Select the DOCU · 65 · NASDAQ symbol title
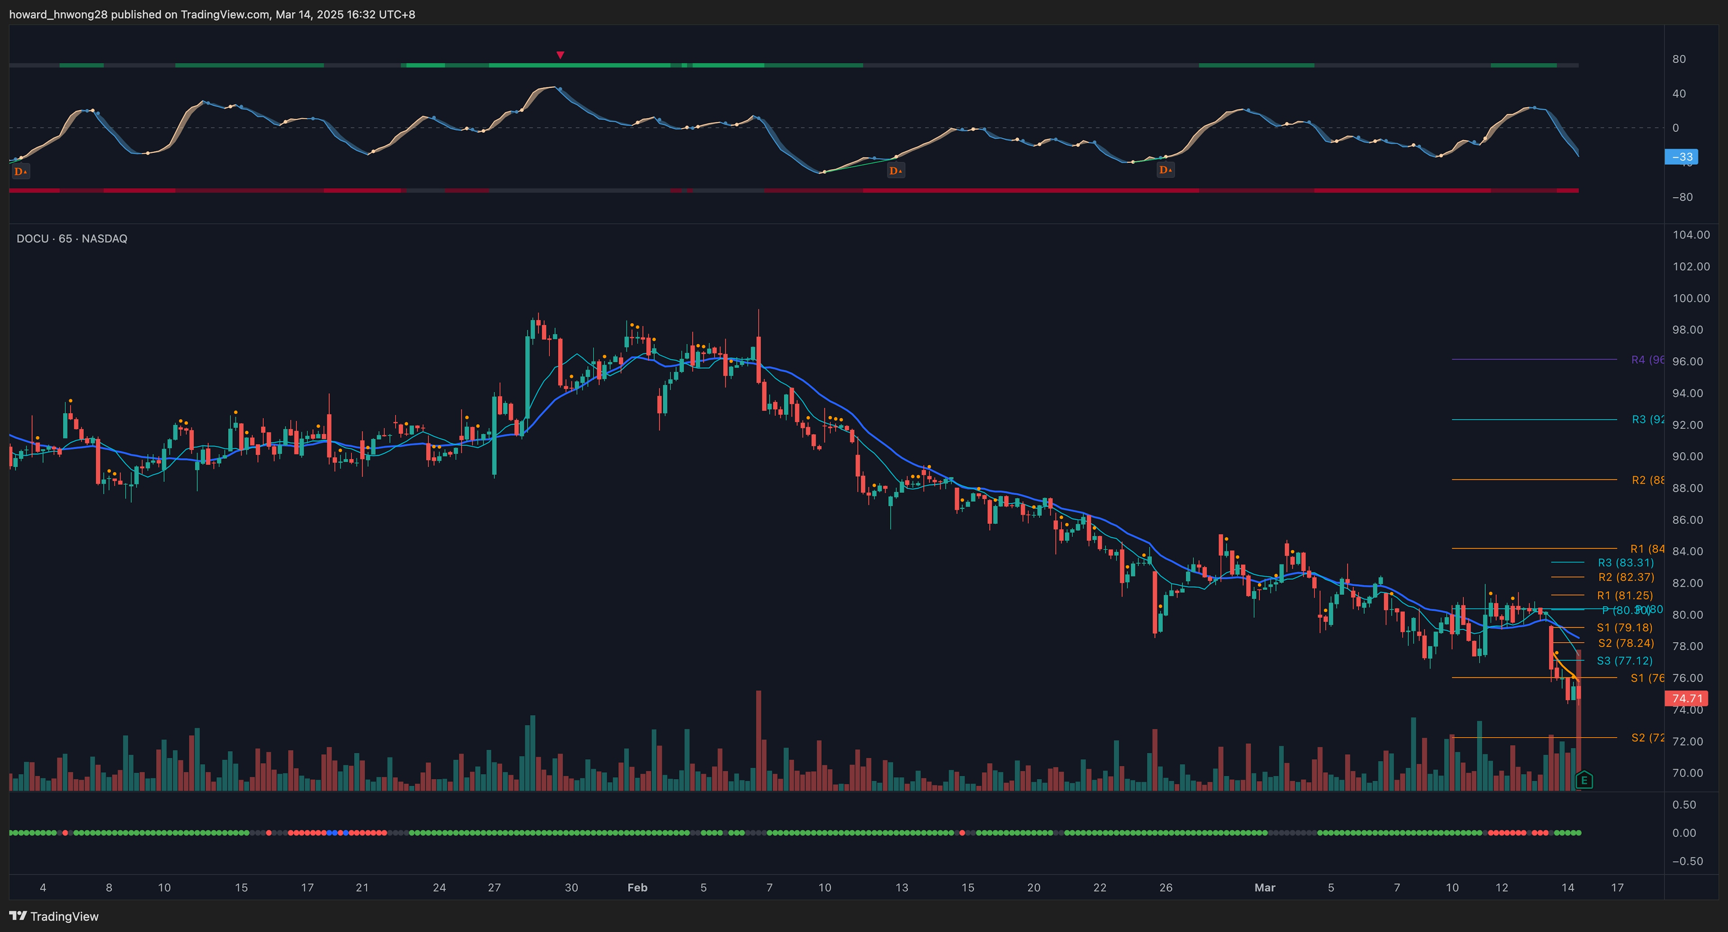 pos(72,239)
